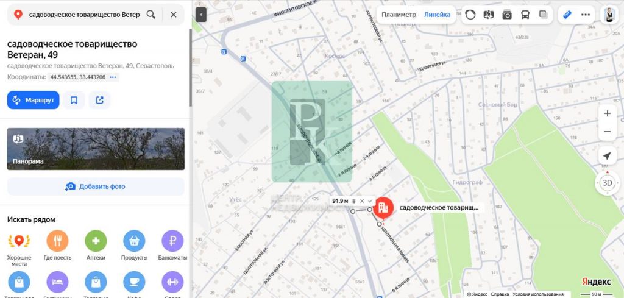Screen dimensions: 624x298
Task: Click the Яндекс logo
Action: point(597,282)
